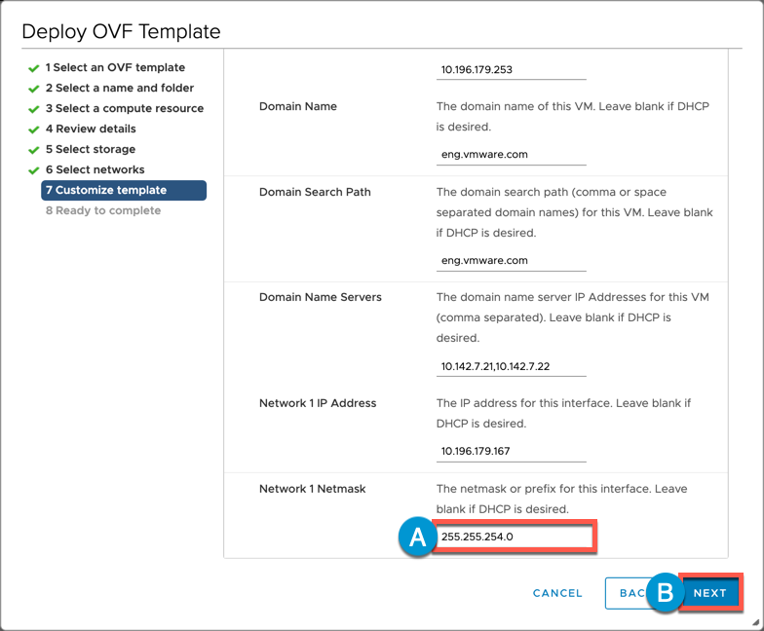Select step 8 Ready to complete
This screenshot has height=631, width=764.
[103, 210]
